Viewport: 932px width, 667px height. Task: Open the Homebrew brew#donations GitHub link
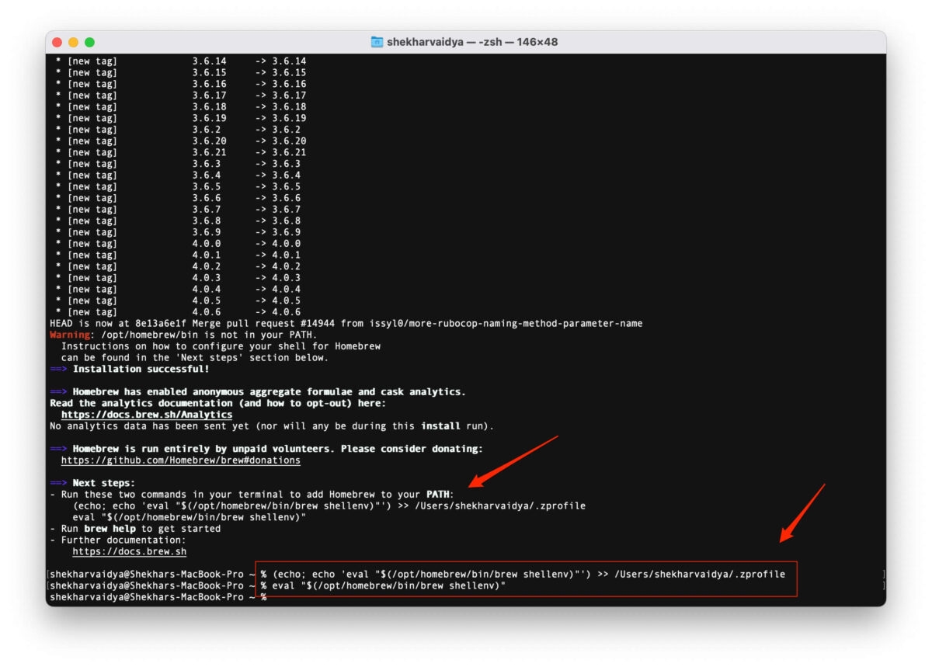coord(180,460)
